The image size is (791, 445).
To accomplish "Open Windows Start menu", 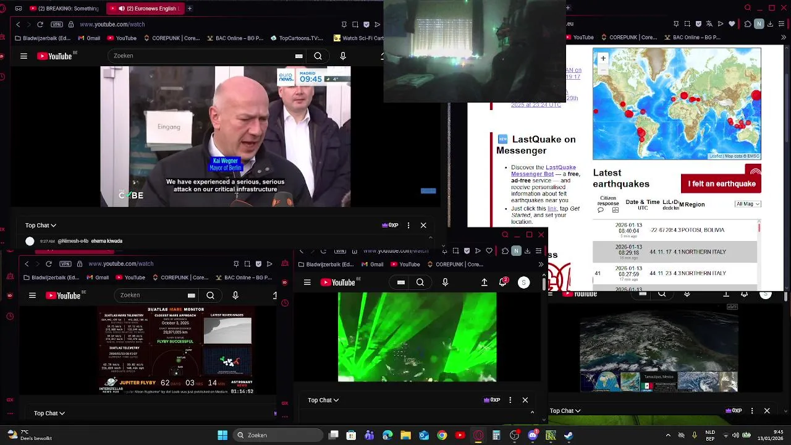I will (x=222, y=435).
